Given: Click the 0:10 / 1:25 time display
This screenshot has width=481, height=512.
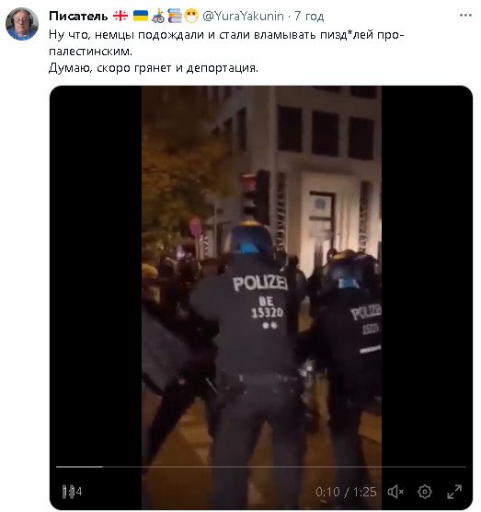Looking at the screenshot, I should point(346,492).
